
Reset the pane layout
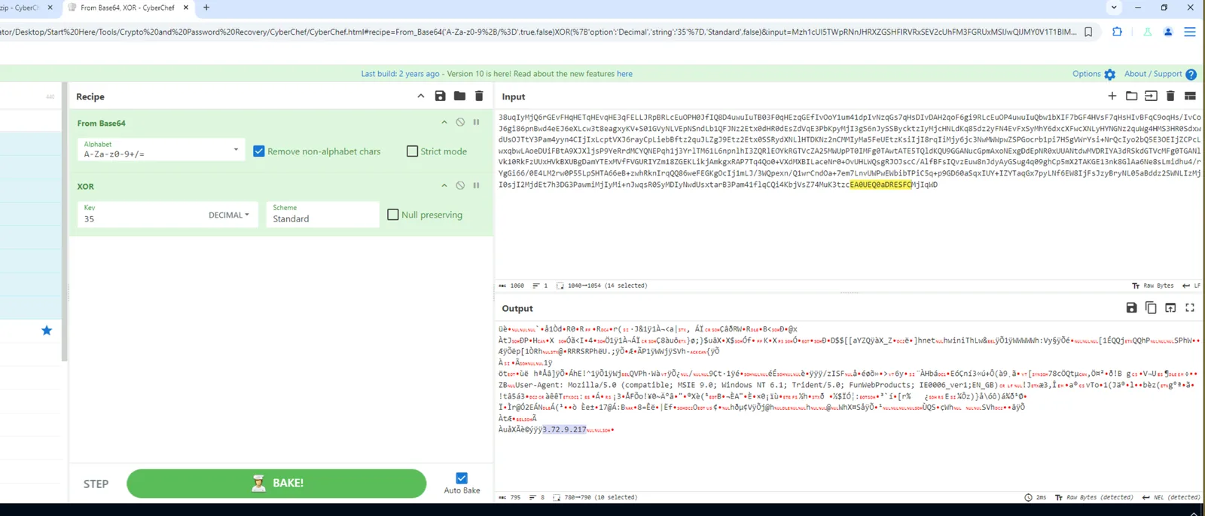(1190, 96)
